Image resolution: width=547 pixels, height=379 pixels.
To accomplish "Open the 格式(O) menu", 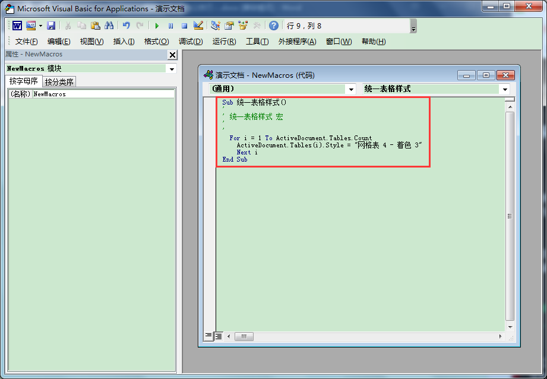I will [x=157, y=42].
